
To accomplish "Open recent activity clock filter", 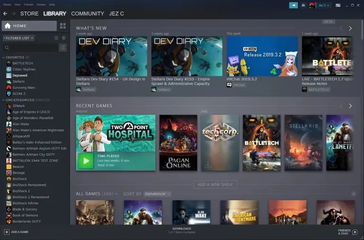I will point(56,38).
